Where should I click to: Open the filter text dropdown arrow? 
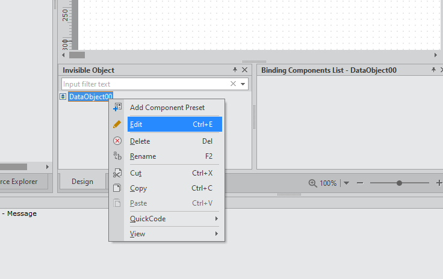click(243, 84)
